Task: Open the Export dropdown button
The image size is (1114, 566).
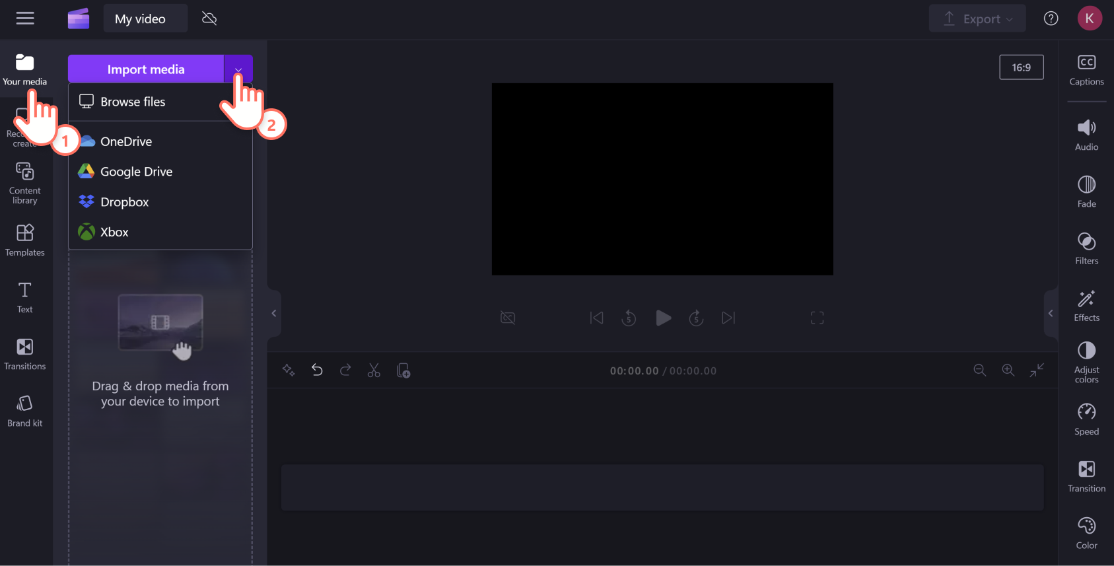Action: tap(977, 18)
